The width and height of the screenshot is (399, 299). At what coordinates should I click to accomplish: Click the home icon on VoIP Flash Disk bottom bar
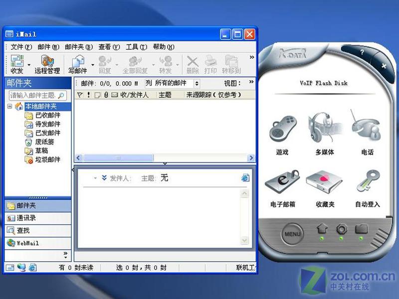(322, 228)
